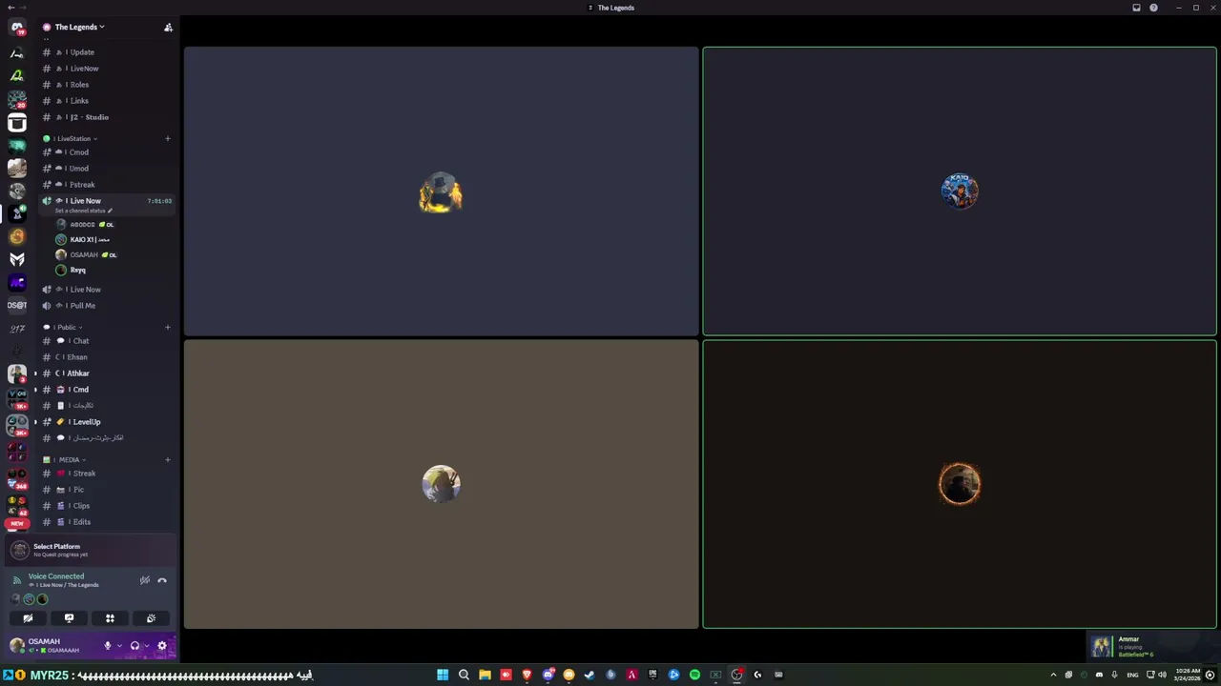Deafen using headphones icon
This screenshot has height=686, width=1221.
(135, 646)
